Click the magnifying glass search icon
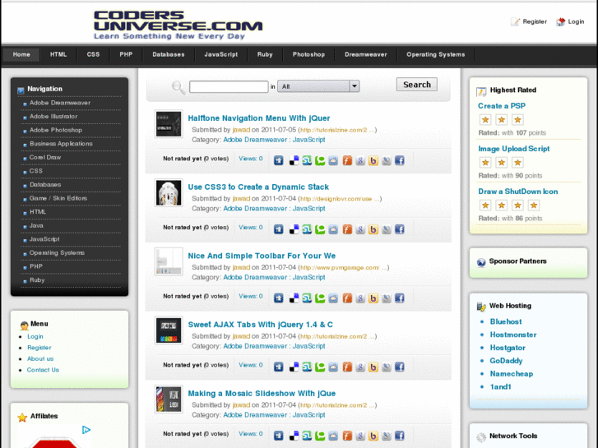The image size is (598, 448). [x=178, y=87]
